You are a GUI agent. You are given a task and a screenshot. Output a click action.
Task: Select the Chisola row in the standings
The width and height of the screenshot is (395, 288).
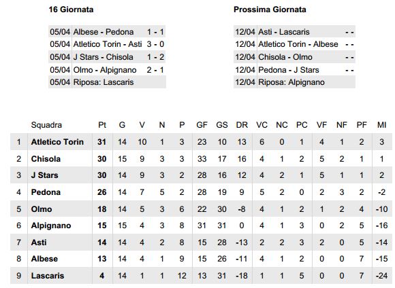(201, 159)
